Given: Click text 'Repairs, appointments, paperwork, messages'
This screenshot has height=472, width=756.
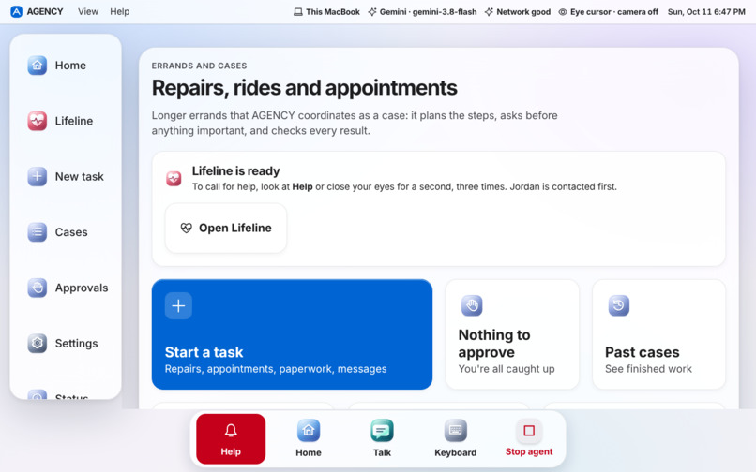Looking at the screenshot, I should click(276, 369).
